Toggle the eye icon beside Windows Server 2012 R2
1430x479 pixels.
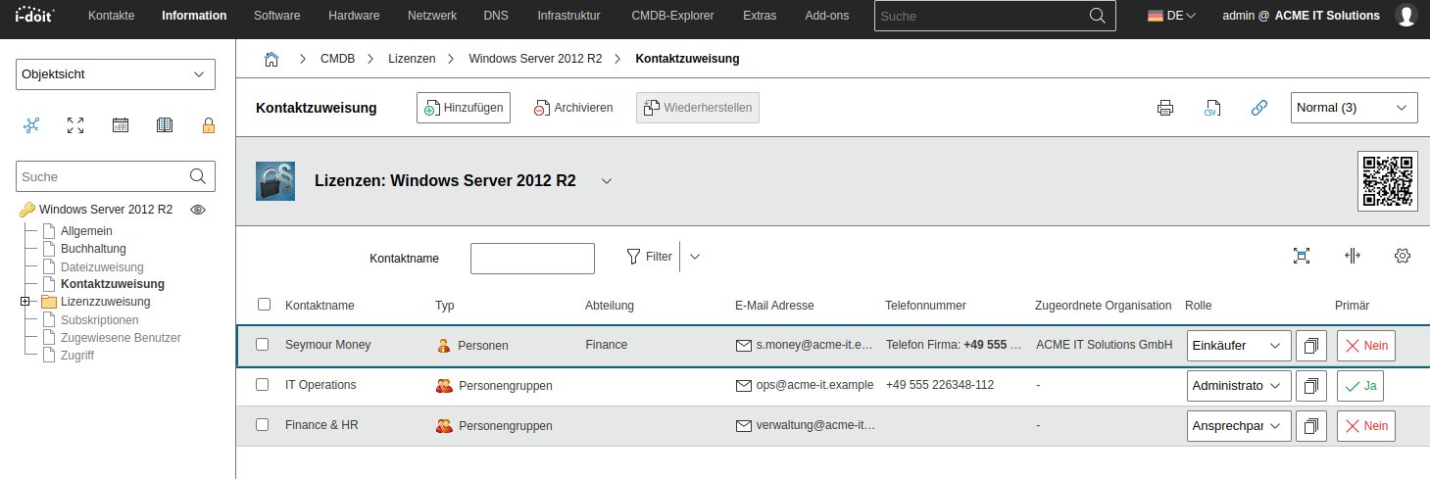197,210
